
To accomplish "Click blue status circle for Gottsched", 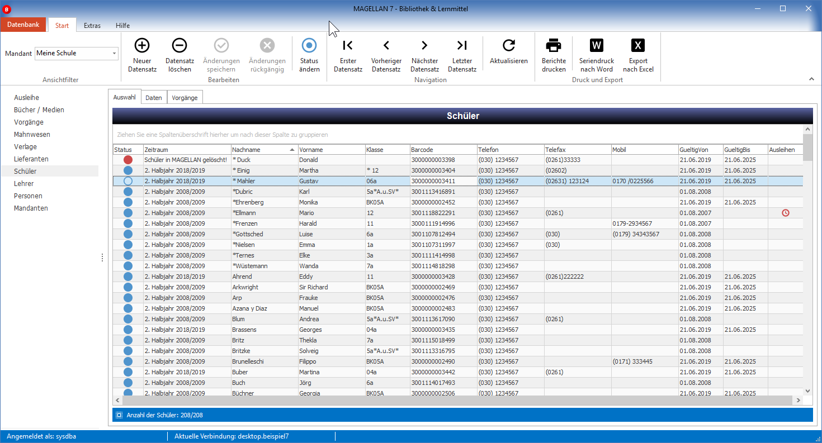I will click(128, 234).
